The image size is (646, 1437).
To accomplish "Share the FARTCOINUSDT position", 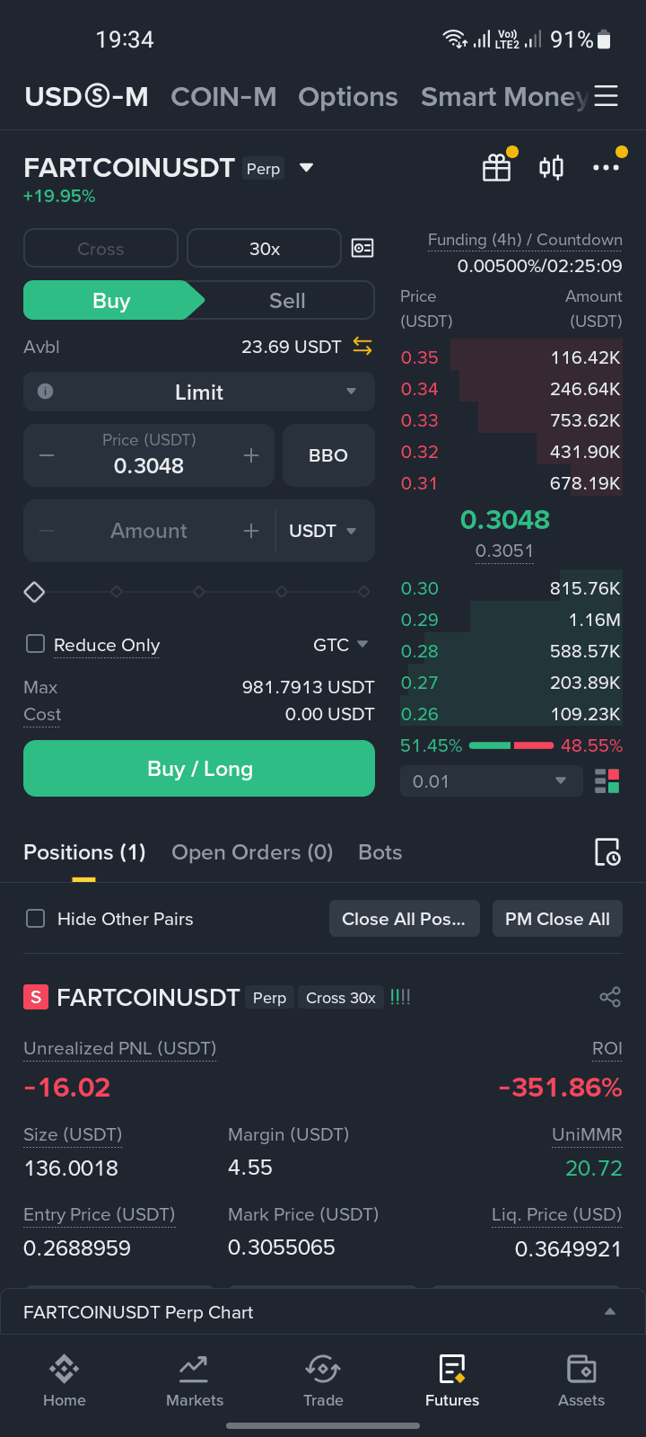I will [x=610, y=997].
